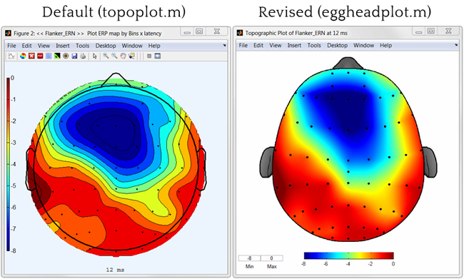Open Desktop menu in Topographic Plot window
The width and height of the screenshot is (464, 279).
[x=338, y=45]
